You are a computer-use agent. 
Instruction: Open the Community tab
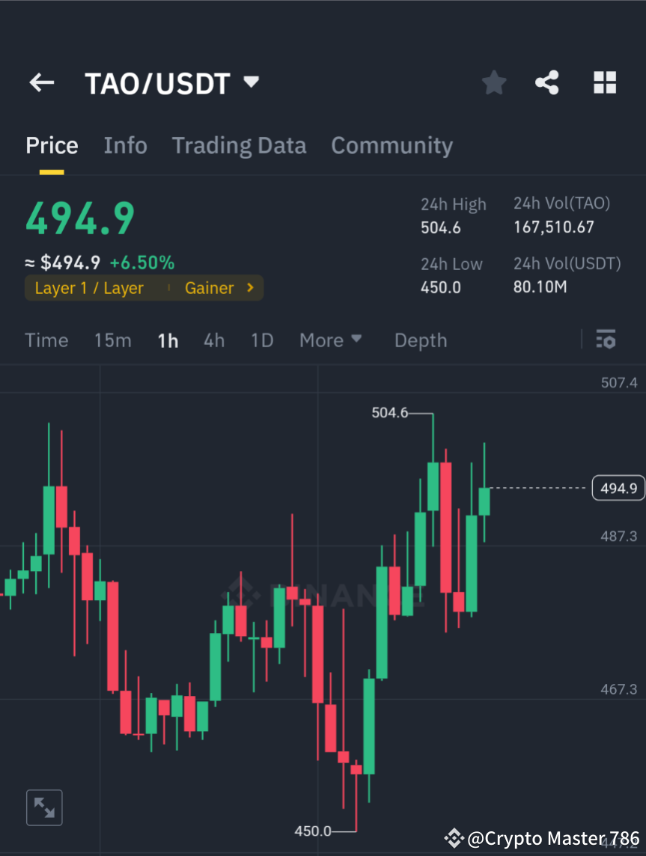click(391, 144)
